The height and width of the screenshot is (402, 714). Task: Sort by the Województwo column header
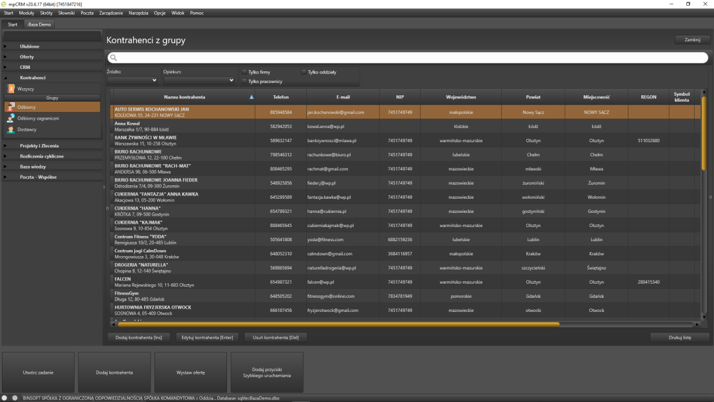tap(461, 97)
